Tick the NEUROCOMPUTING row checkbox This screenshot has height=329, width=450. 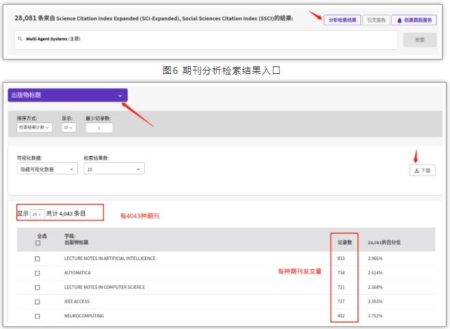click(x=38, y=316)
